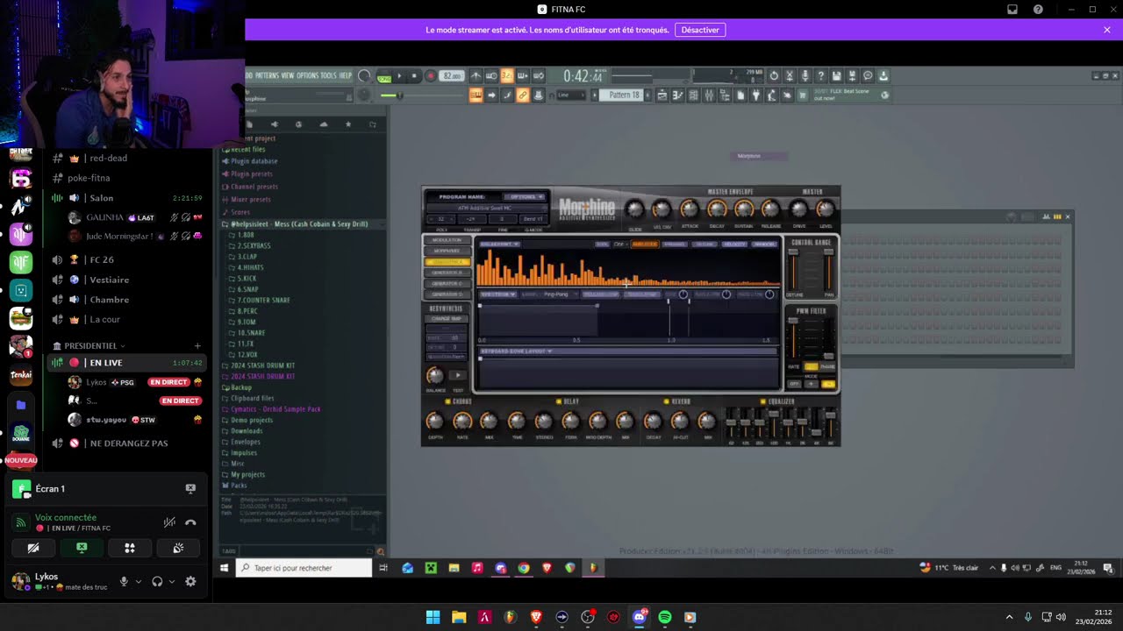The height and width of the screenshot is (631, 1123).
Task: Click the red record button in FL Studio
Action: (x=430, y=76)
